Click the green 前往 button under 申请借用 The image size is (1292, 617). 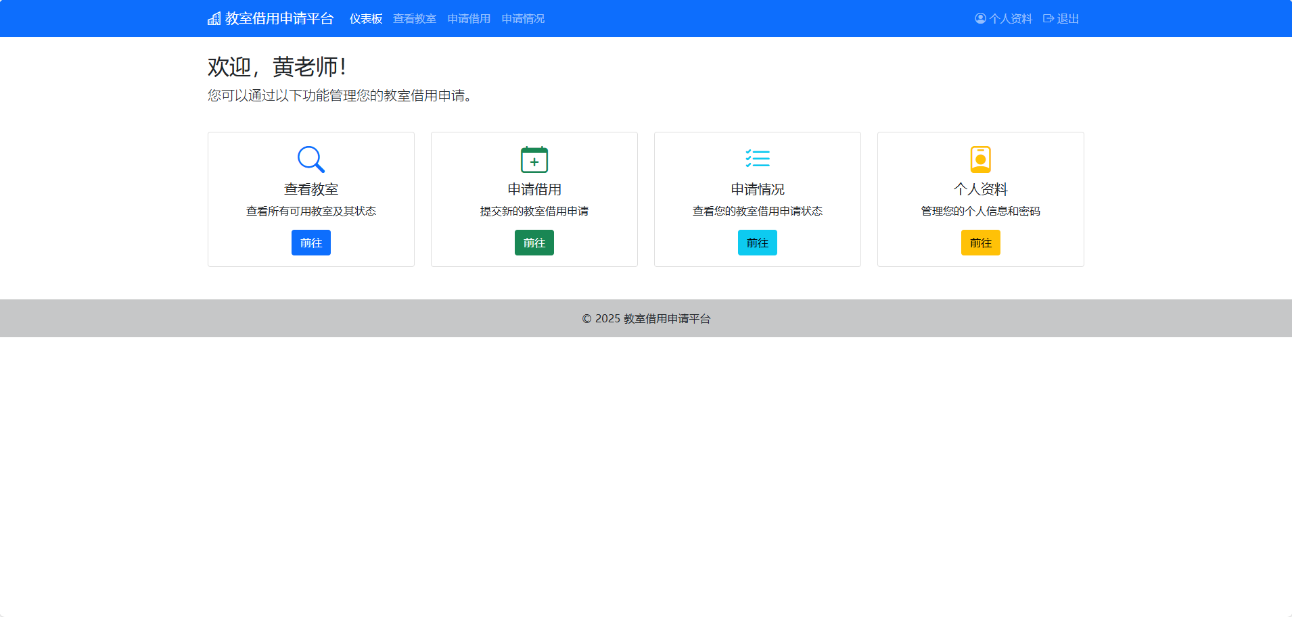click(x=534, y=243)
